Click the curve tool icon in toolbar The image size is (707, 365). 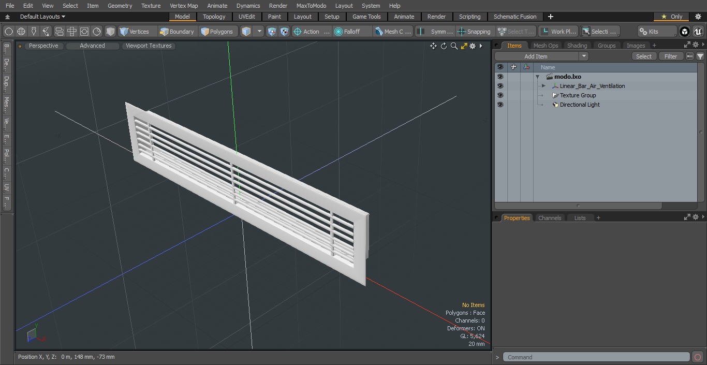click(x=46, y=32)
